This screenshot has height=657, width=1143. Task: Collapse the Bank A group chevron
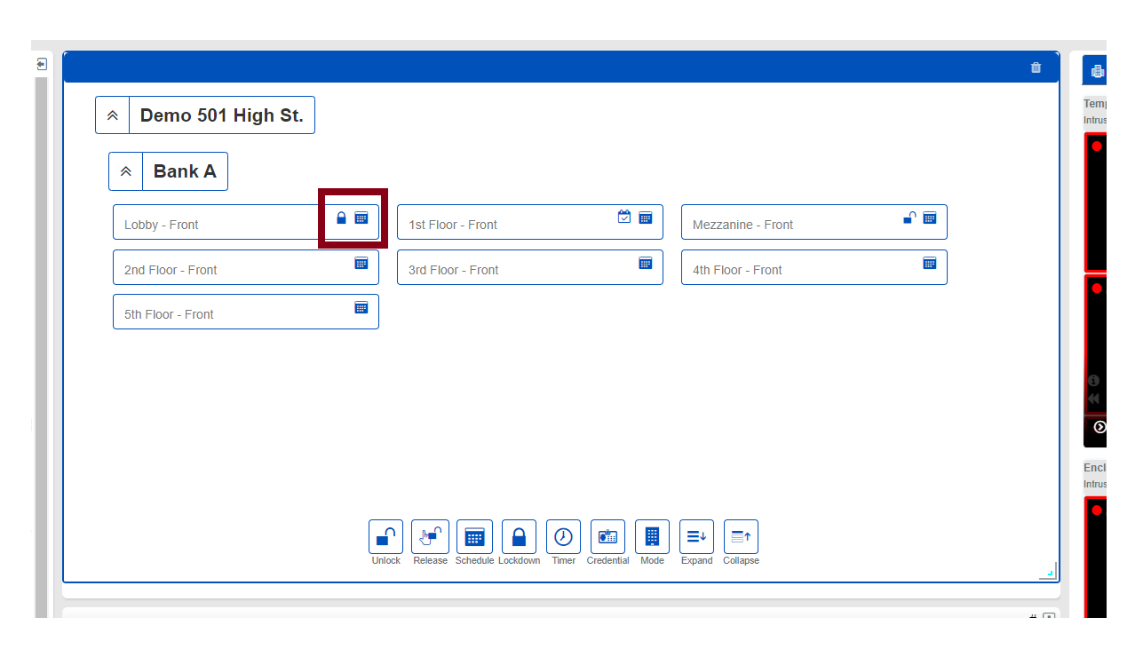pyautogui.click(x=126, y=171)
